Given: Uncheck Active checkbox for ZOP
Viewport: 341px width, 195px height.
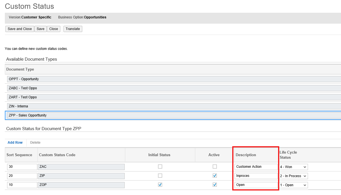Looking at the screenshot, I should point(215,185).
